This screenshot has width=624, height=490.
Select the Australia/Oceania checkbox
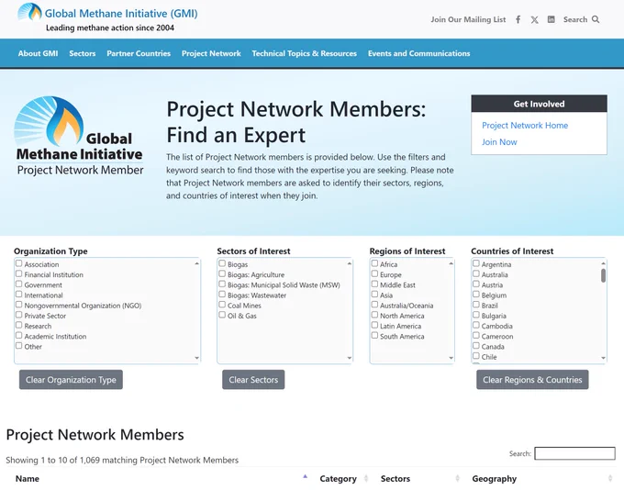pos(374,305)
